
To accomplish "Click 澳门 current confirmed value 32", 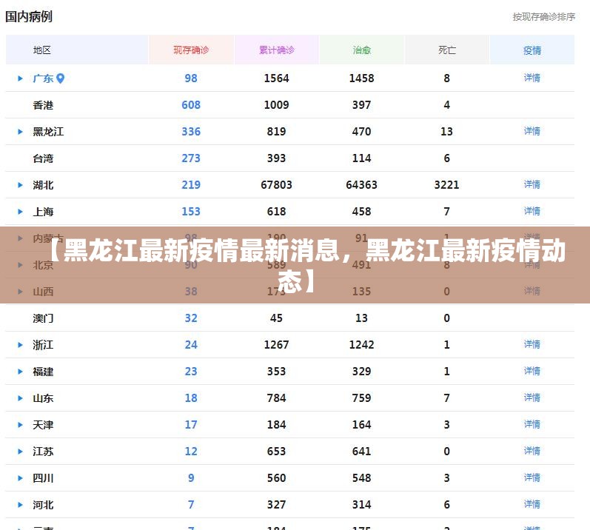I will pyautogui.click(x=191, y=318).
